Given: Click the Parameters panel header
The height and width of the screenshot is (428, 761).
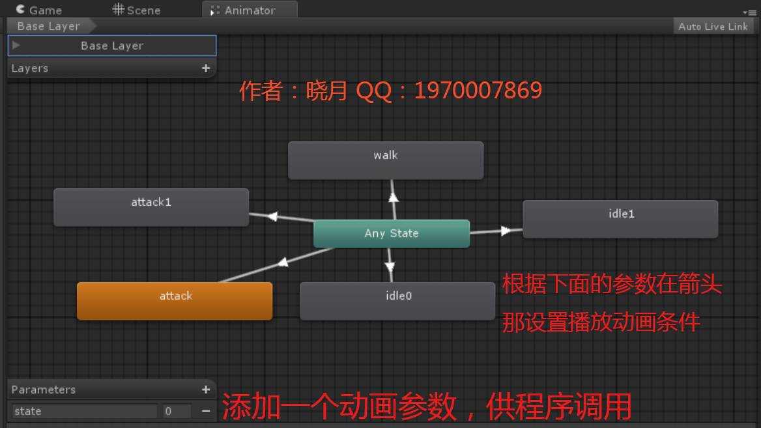Looking at the screenshot, I should tap(112, 390).
